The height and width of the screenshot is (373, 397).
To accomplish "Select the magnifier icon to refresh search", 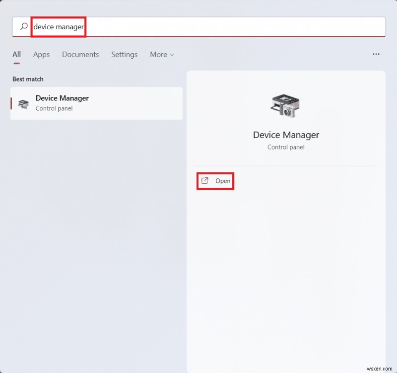I will [x=24, y=27].
